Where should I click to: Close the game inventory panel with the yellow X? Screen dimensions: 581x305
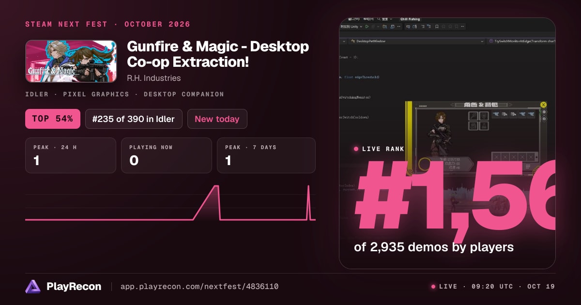pos(543,105)
